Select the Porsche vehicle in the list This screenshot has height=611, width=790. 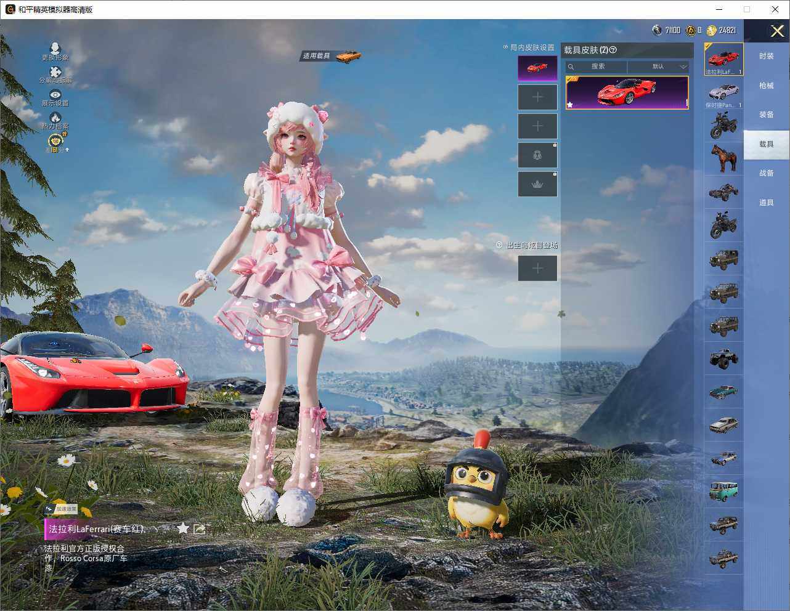pos(723,93)
